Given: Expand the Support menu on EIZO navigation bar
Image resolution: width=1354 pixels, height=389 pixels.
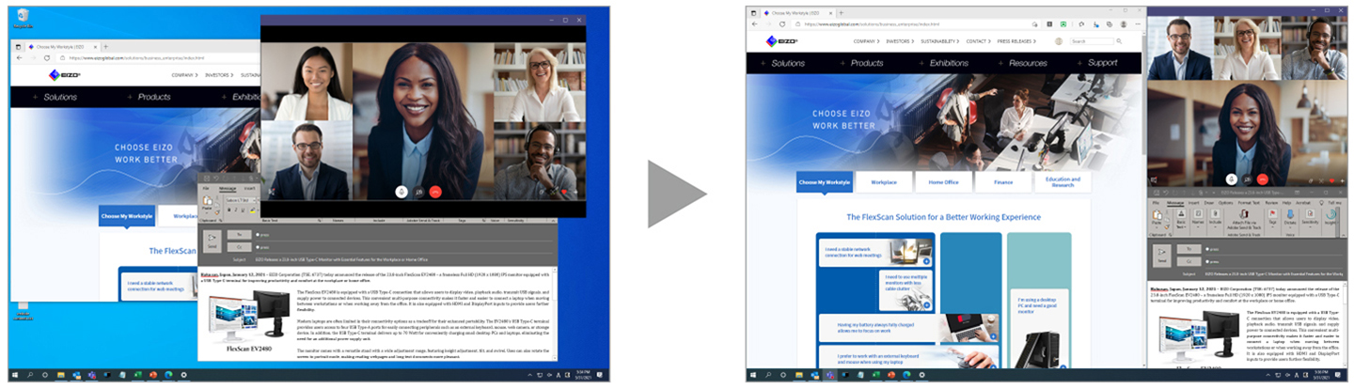Looking at the screenshot, I should [x=1102, y=63].
